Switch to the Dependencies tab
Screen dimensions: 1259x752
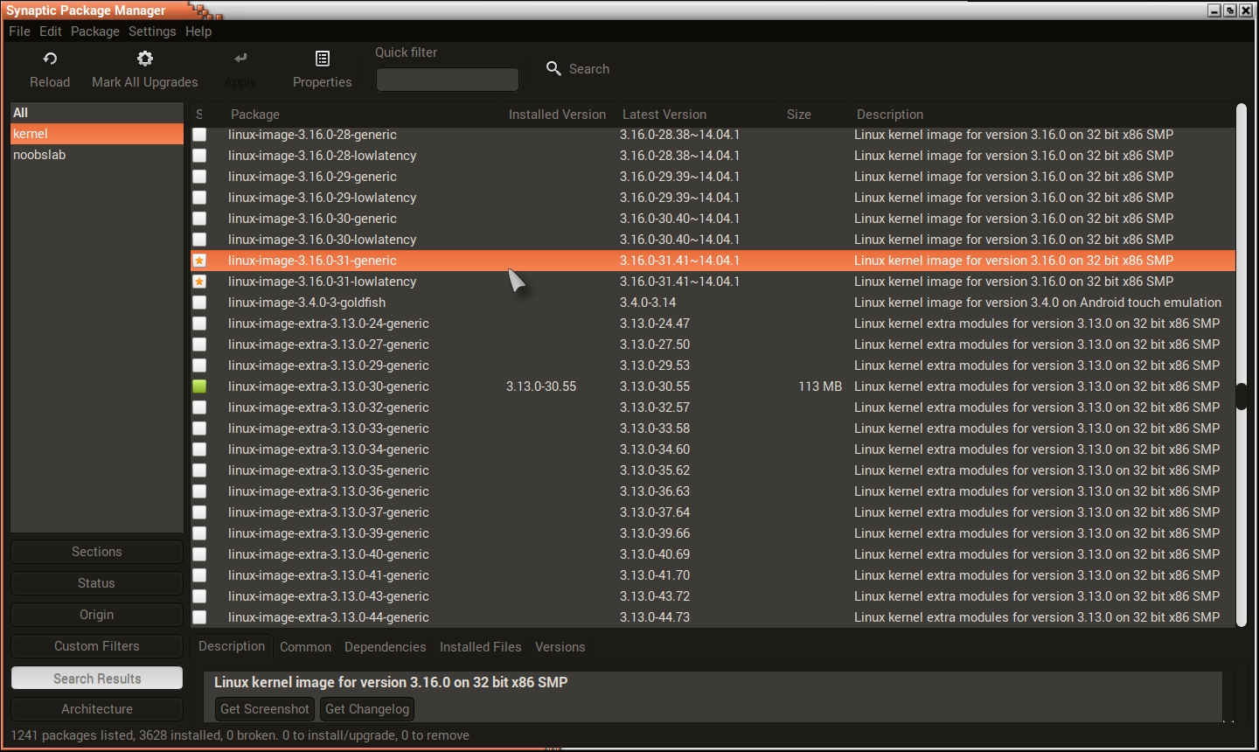pos(385,647)
